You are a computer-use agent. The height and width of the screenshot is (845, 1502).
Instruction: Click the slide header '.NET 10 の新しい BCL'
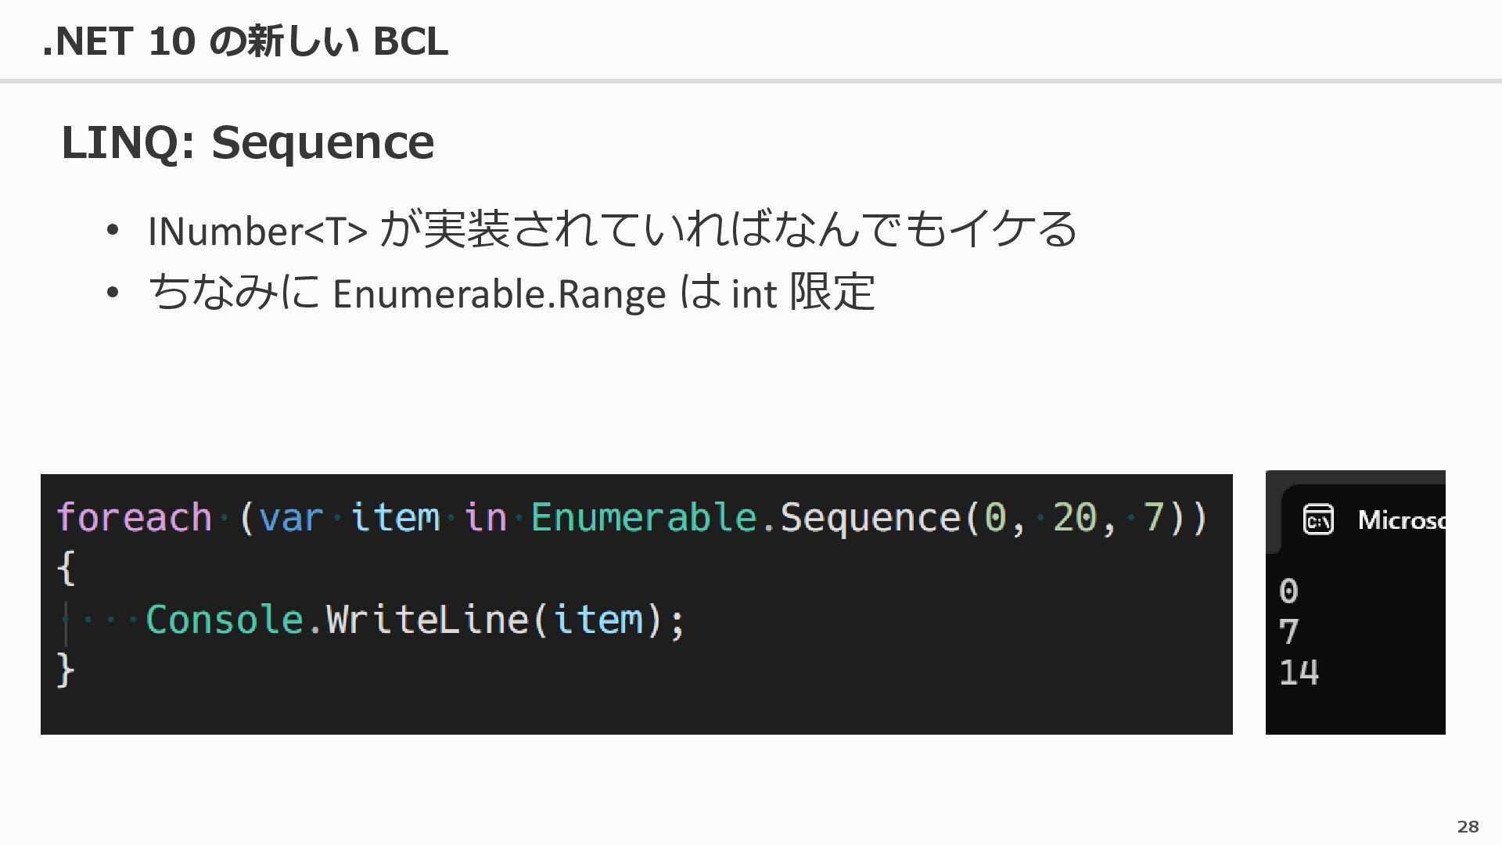coord(245,41)
